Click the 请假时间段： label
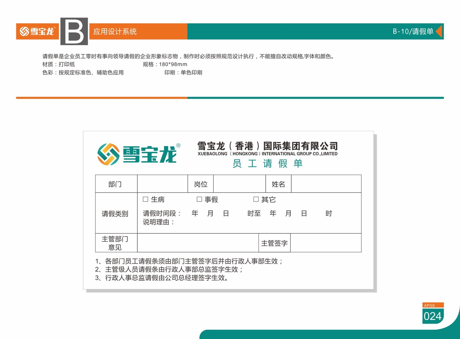The width and height of the screenshot is (460, 339). click(162, 213)
